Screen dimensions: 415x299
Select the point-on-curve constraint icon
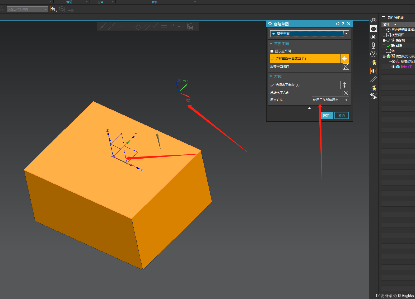click(111, 26)
